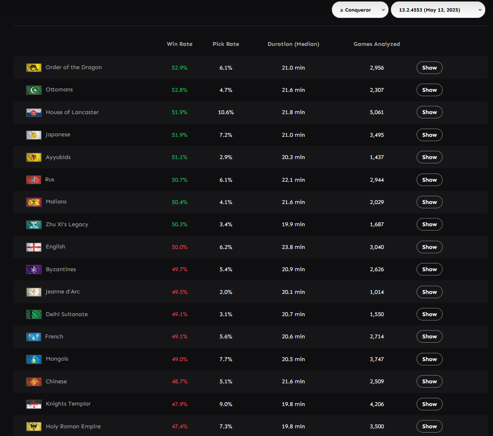Open the Zhu Xi's Legacy civilization link
Viewport: 493px width, 436px height.
[x=67, y=224]
